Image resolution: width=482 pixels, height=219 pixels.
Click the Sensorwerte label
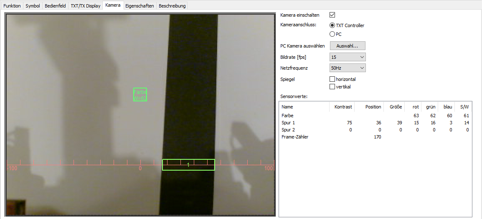(294, 96)
